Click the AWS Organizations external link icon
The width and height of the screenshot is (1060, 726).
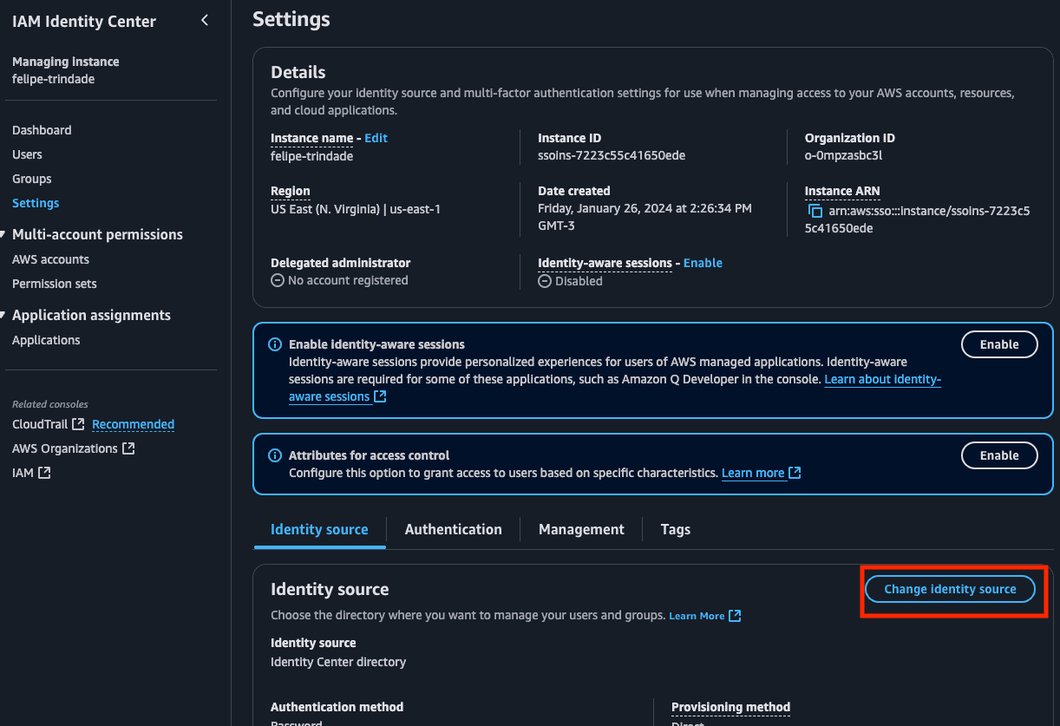pyautogui.click(x=128, y=448)
